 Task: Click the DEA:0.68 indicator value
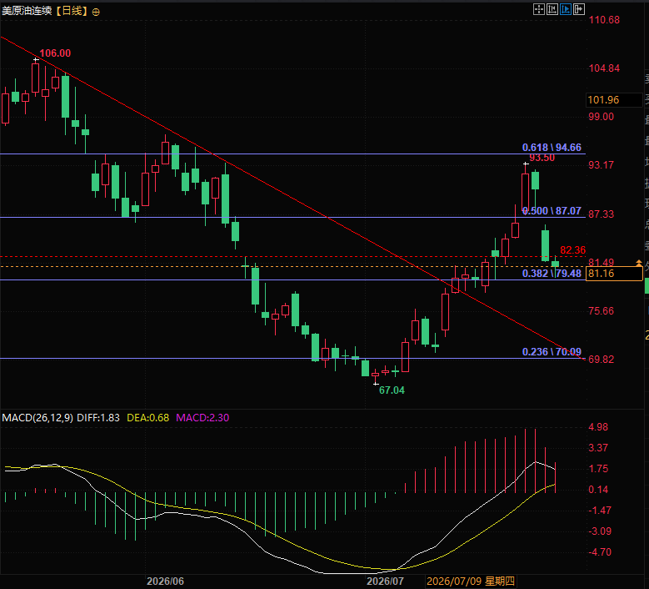point(147,417)
